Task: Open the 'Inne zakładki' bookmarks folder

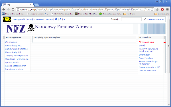Action: click(162, 14)
